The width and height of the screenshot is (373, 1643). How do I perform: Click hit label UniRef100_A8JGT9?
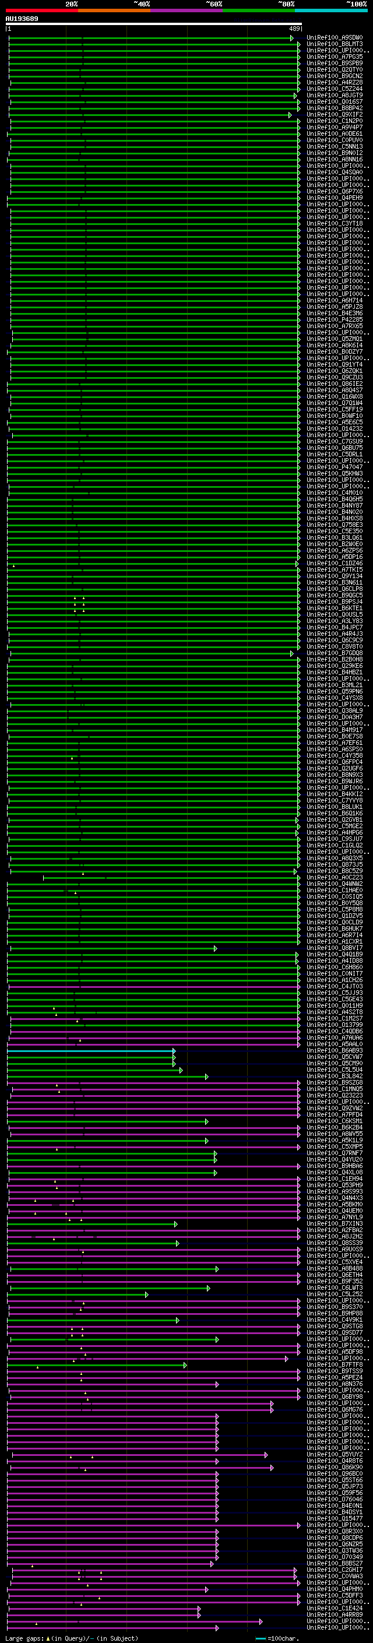pos(335,95)
